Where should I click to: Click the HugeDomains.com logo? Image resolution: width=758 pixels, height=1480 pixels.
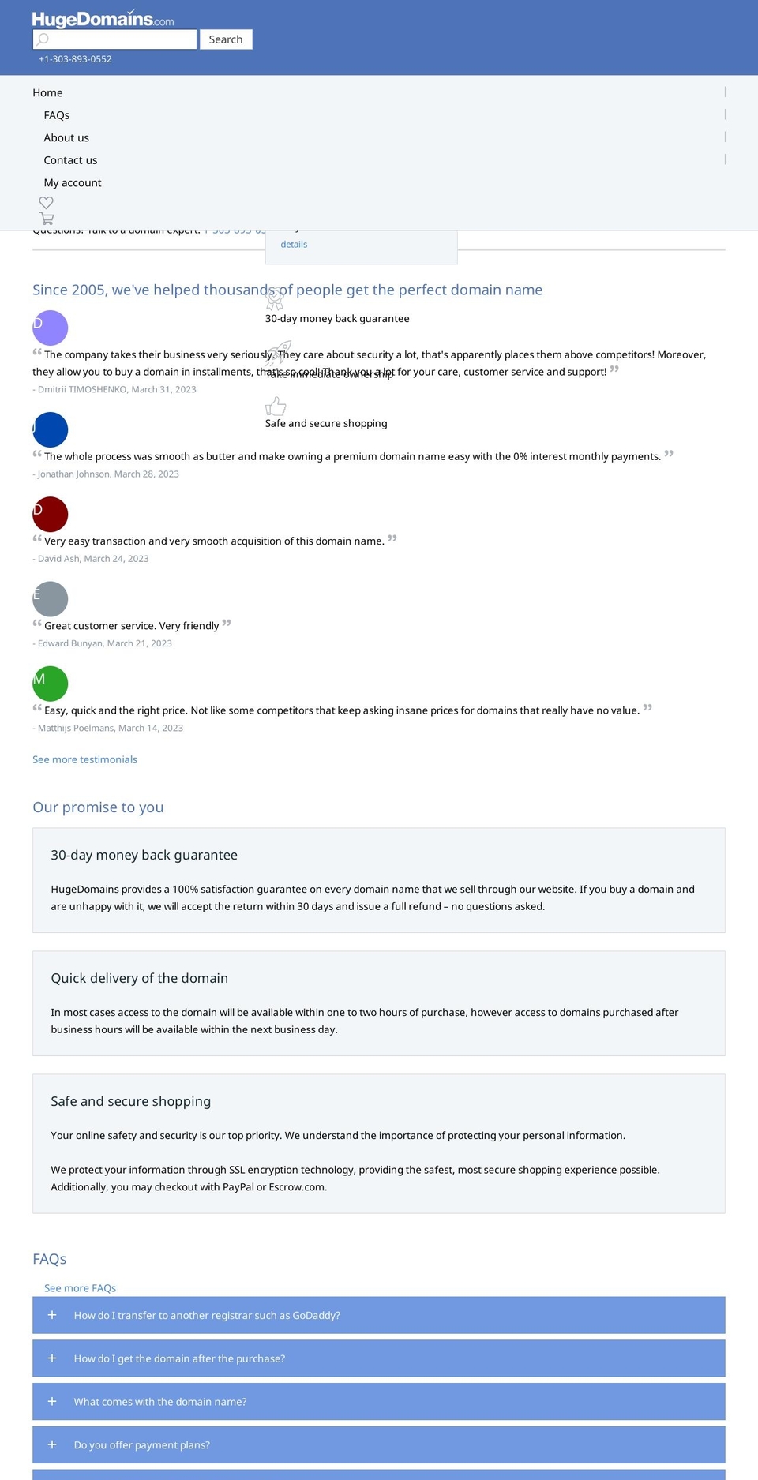(103, 19)
